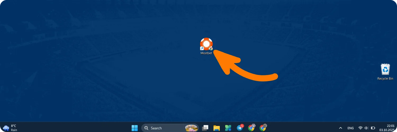The width and height of the screenshot is (397, 132).
Task: Open the clock showing 22:01 03.10.2025
Action: click(x=387, y=128)
